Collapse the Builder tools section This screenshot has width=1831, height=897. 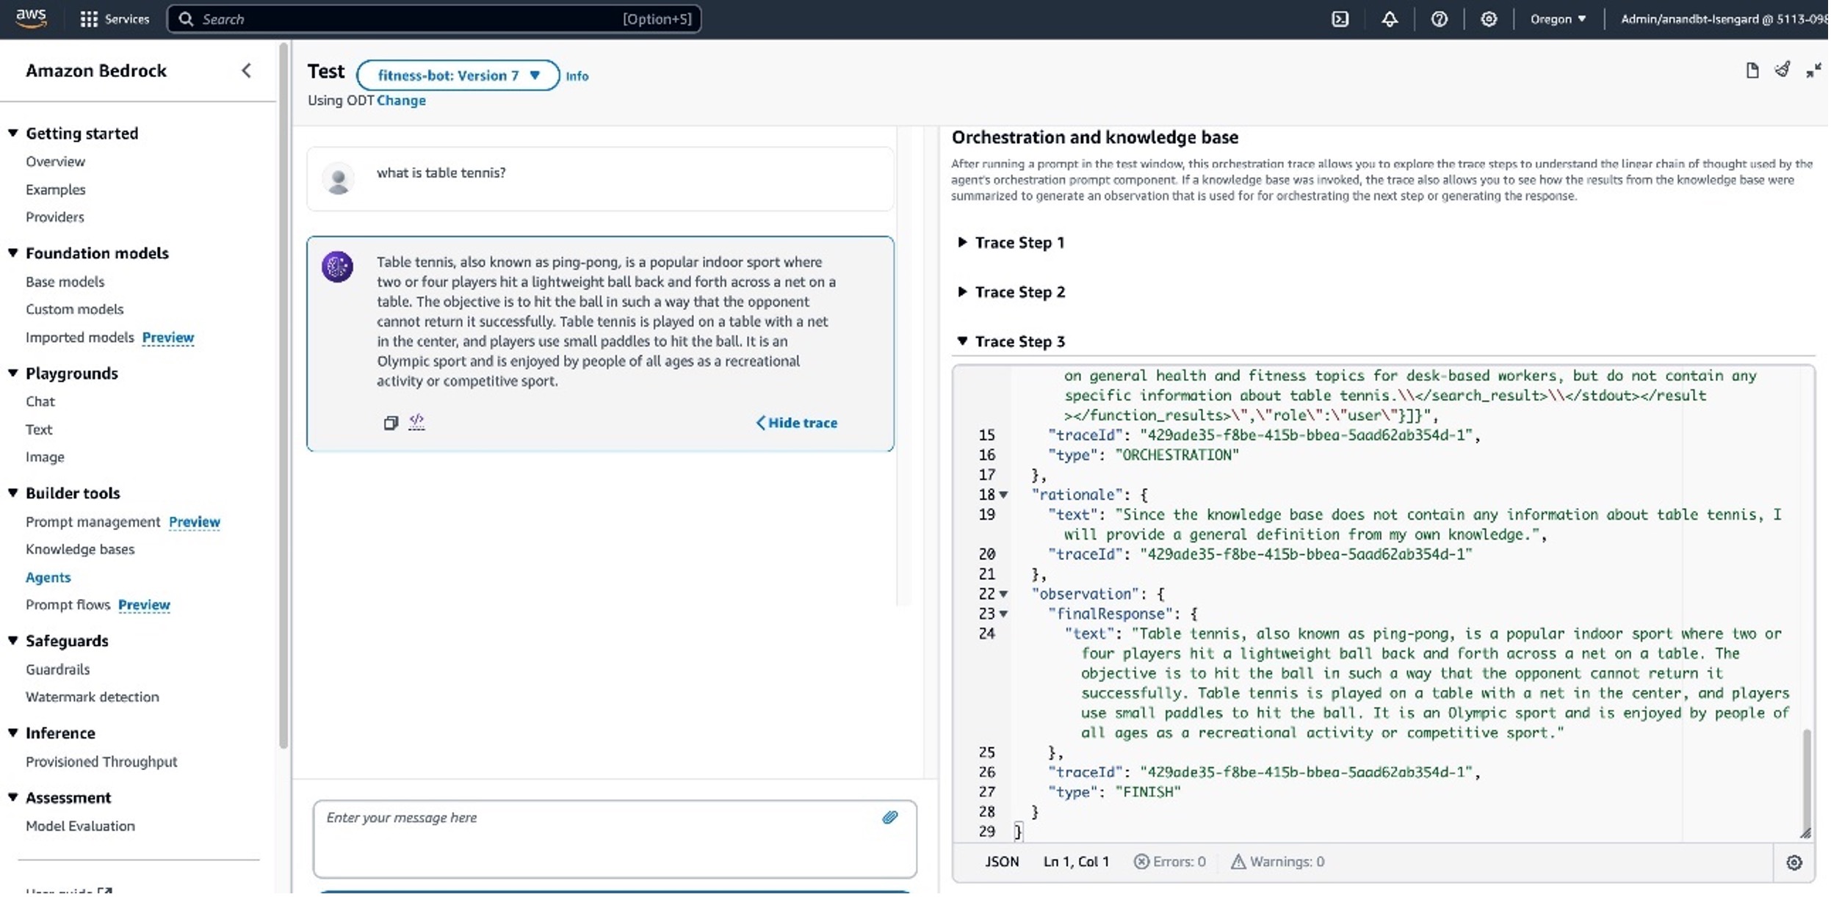click(x=12, y=494)
